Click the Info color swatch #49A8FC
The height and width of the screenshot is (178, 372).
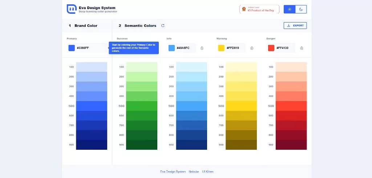click(171, 48)
